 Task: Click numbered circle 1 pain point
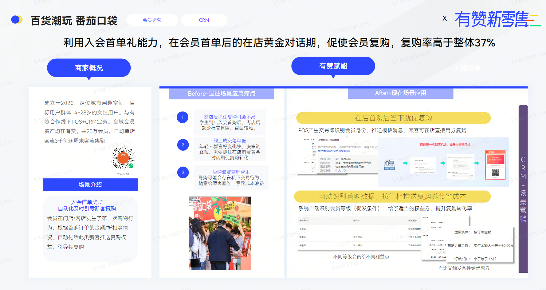pyautogui.click(x=183, y=117)
